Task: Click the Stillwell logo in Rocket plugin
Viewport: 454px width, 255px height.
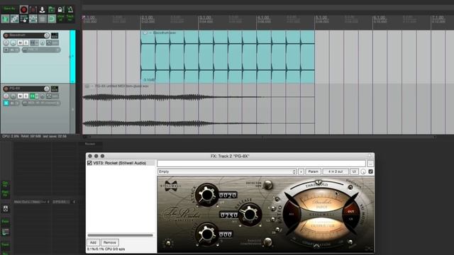Action: click(x=170, y=186)
